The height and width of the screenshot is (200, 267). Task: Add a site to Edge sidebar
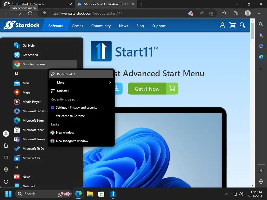(261, 69)
